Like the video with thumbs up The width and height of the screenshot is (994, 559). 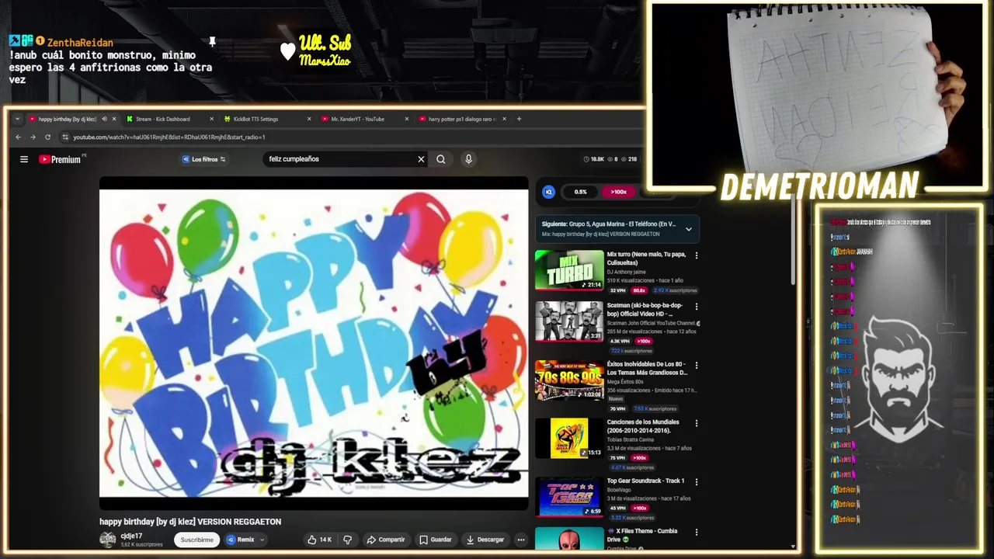[319, 540]
